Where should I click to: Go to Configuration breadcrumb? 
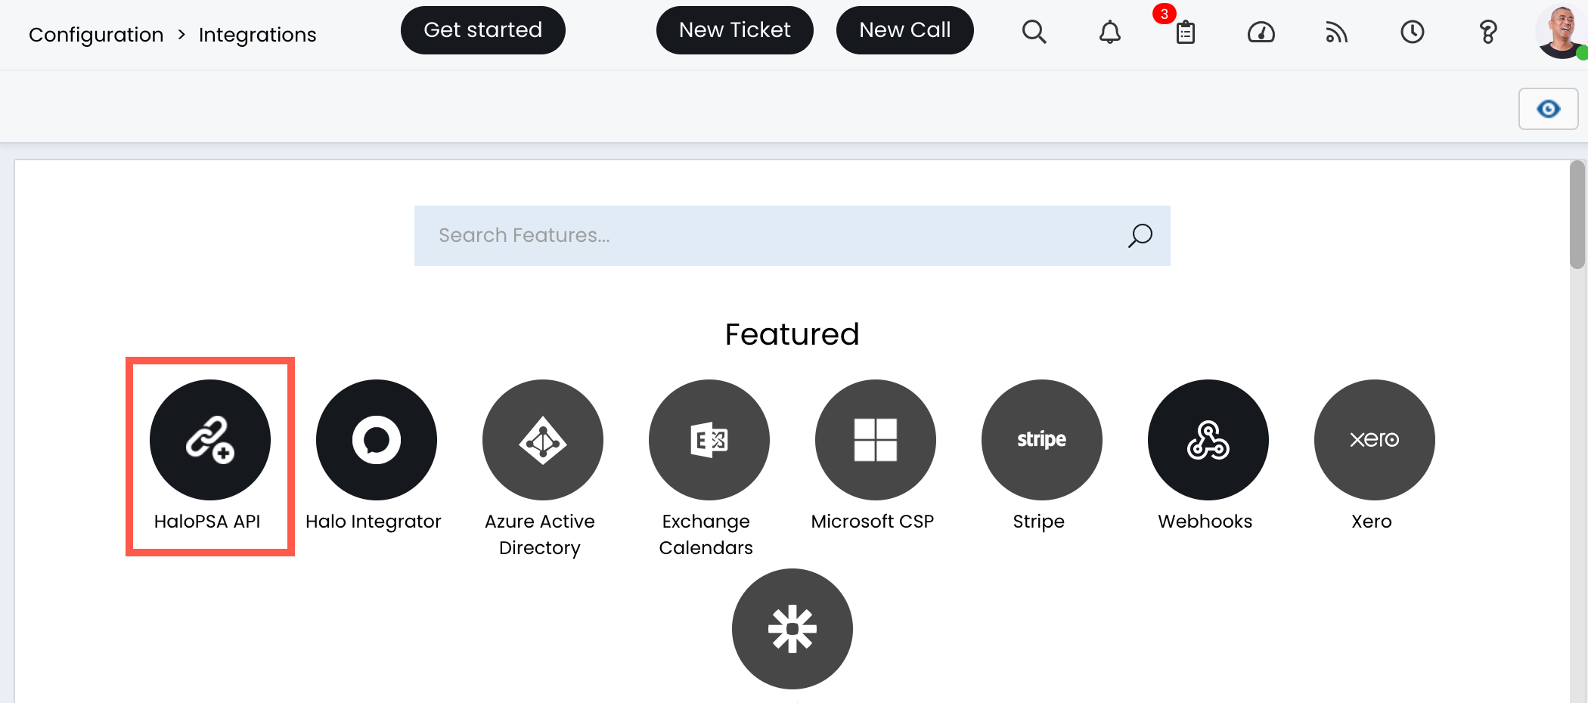pyautogui.click(x=96, y=35)
